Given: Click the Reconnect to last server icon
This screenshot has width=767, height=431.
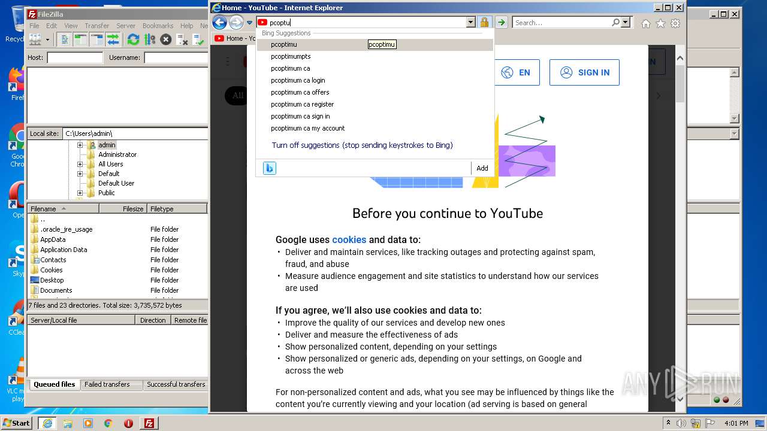Looking at the screenshot, I should coord(198,40).
